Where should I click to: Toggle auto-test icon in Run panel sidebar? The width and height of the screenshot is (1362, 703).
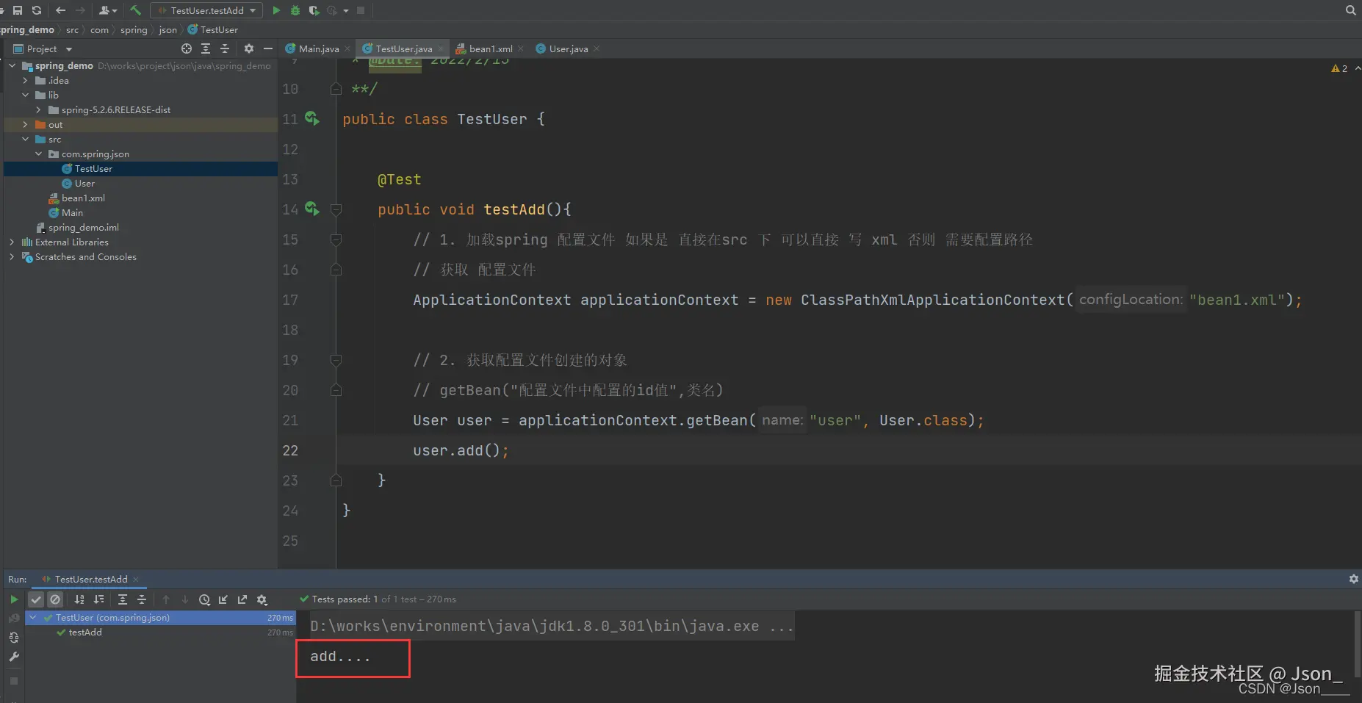14,638
